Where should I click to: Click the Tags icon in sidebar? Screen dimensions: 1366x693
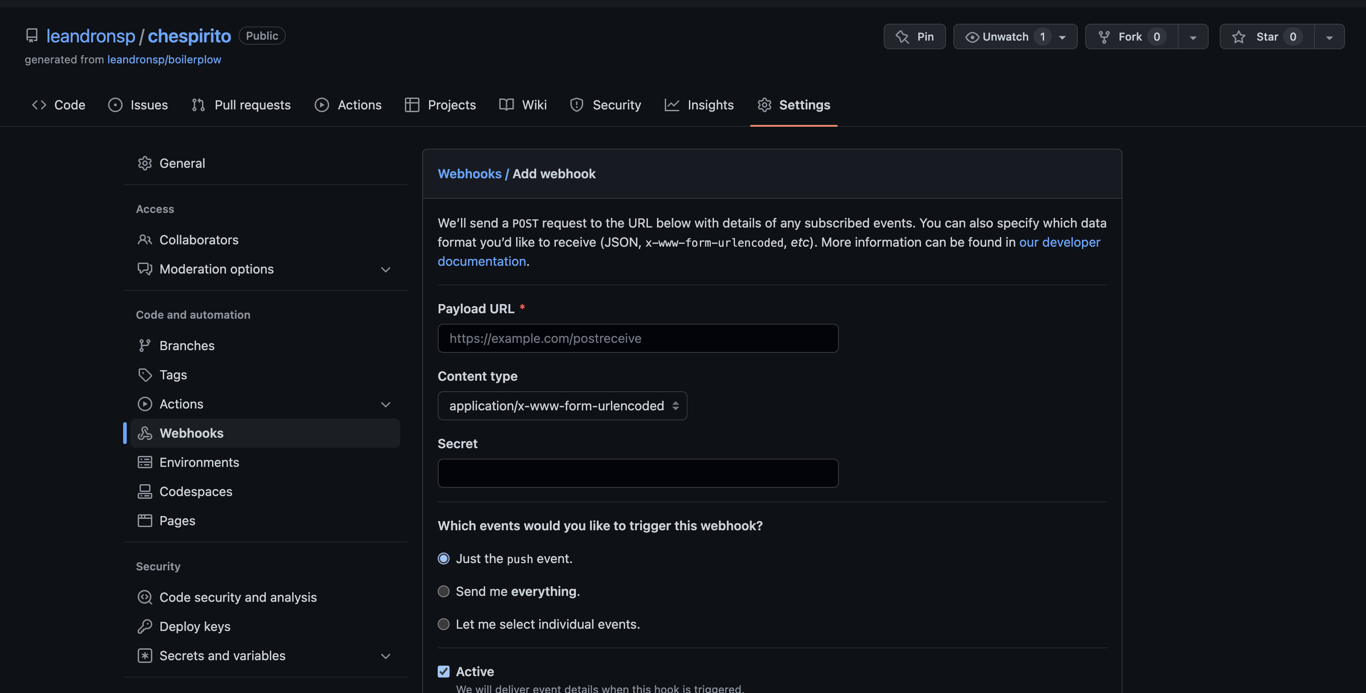tap(145, 375)
